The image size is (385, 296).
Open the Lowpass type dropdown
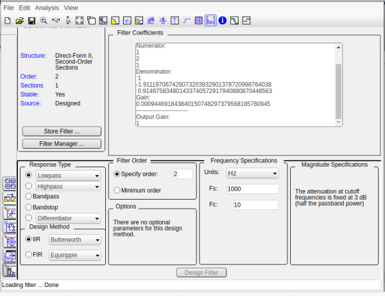68,176
